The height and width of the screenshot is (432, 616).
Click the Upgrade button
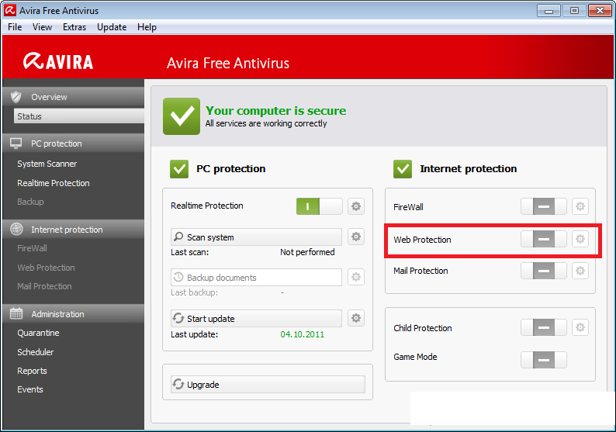coord(268,384)
